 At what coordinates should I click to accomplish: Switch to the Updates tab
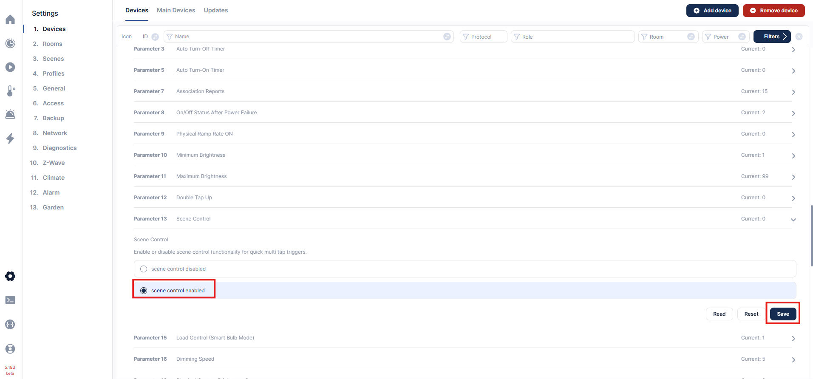tap(216, 10)
